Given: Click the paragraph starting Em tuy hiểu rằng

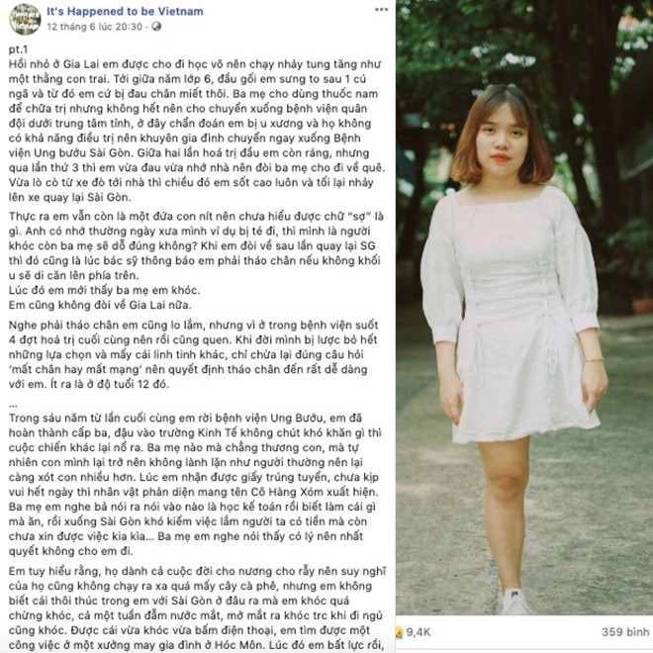Looking at the screenshot, I should (198, 608).
